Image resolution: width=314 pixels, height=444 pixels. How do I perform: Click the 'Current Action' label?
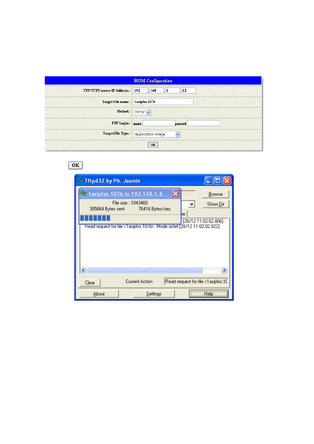point(139,282)
